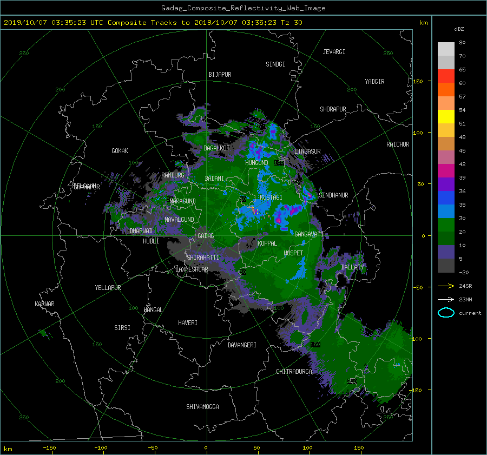Click the cyan 'current' ellipse legend icon
Image resolution: width=487 pixels, height=455 pixels.
click(x=446, y=313)
